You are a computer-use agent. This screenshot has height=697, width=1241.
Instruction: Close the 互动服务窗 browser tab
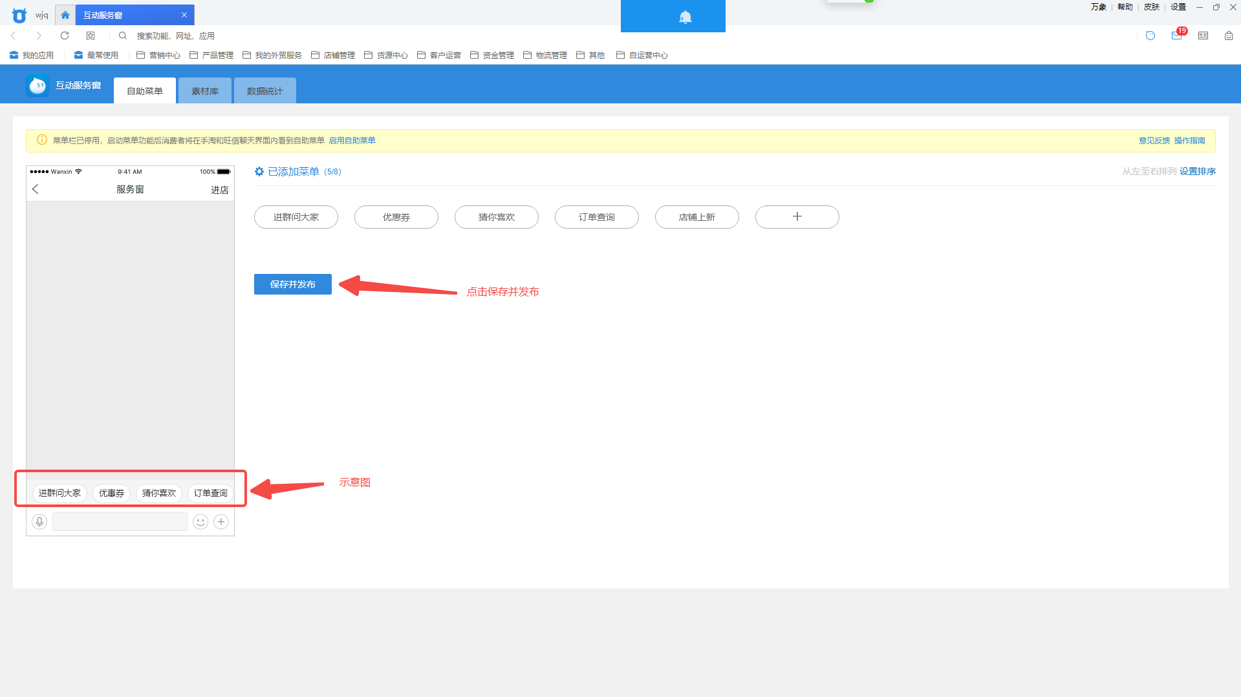(x=184, y=15)
